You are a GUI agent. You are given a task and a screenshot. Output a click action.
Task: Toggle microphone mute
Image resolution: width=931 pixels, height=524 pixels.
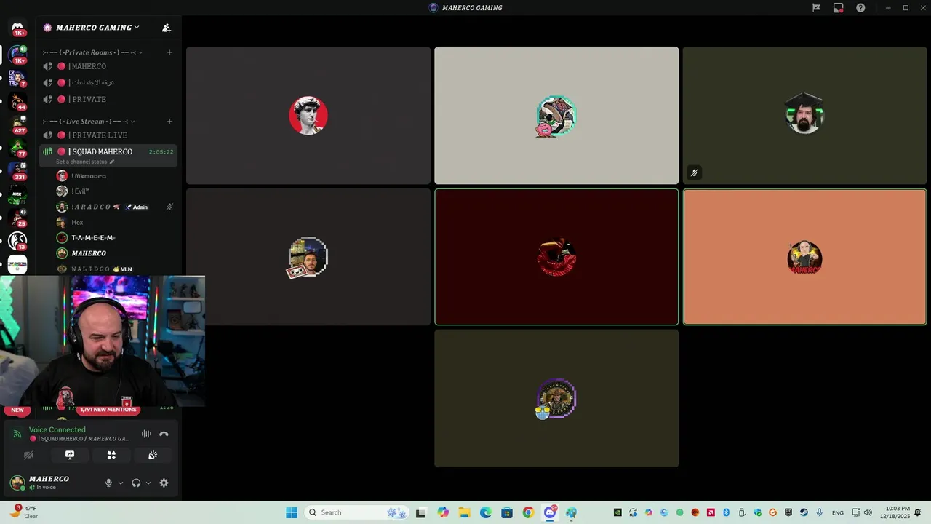pyautogui.click(x=108, y=483)
